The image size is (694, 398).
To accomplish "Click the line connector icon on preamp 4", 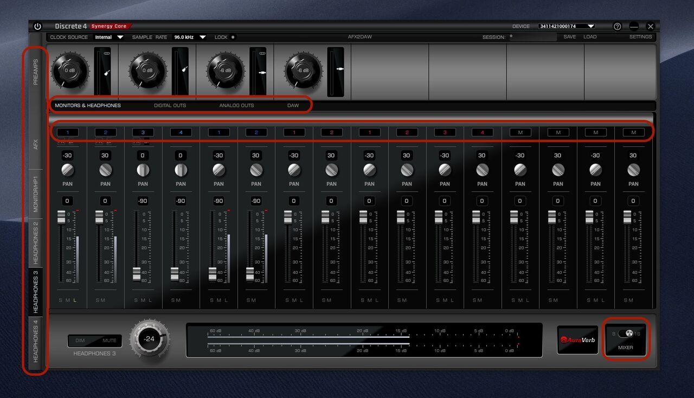I will [340, 69].
